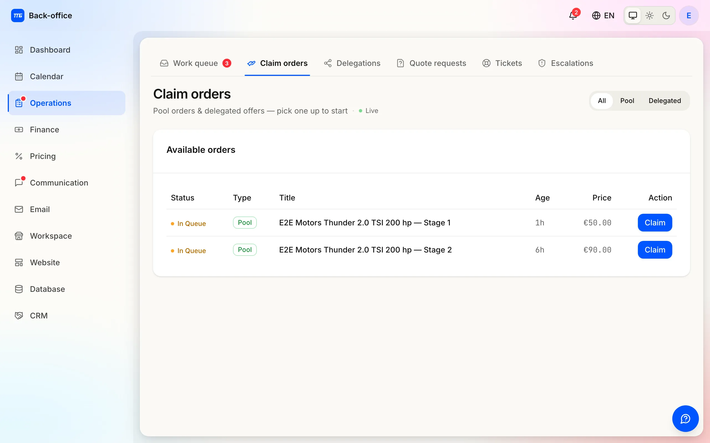This screenshot has width=710, height=443.
Task: Enable dark theme with moon icon
Action: [666, 16]
